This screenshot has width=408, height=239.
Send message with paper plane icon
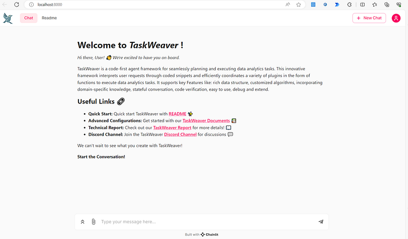click(321, 222)
